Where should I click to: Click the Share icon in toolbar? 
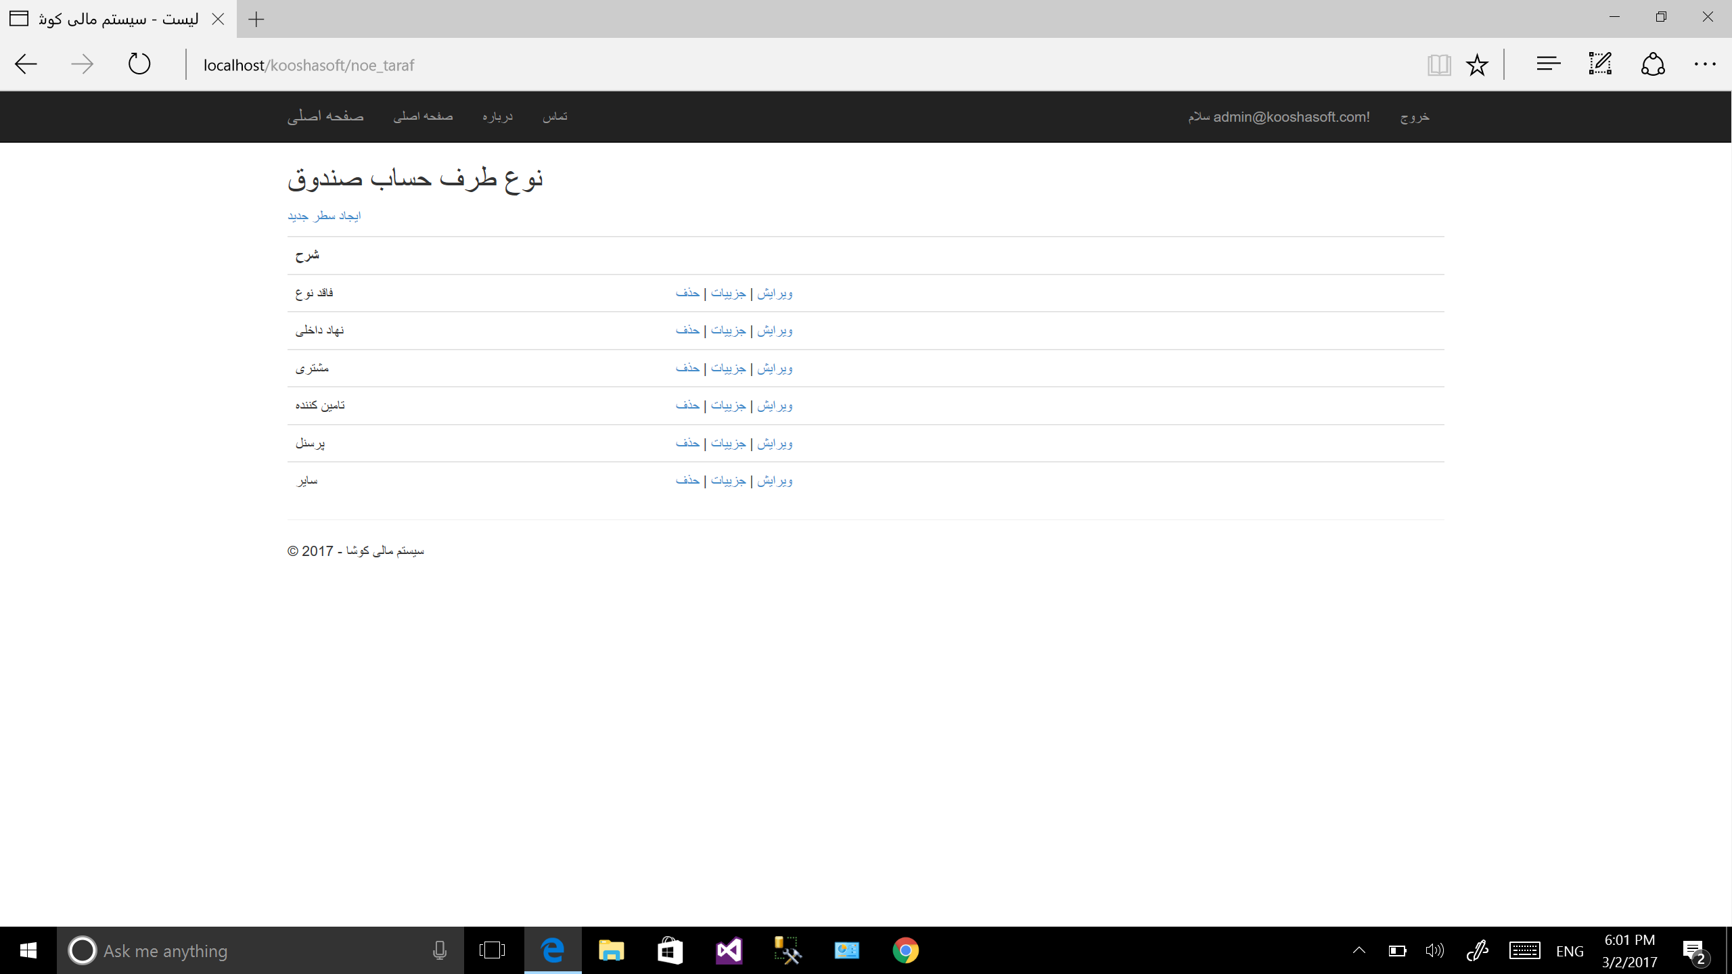(x=1653, y=64)
